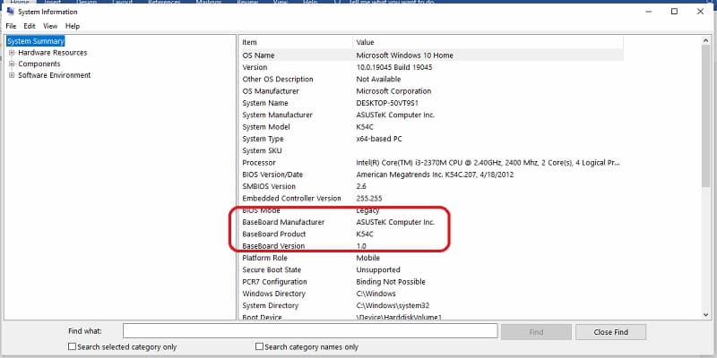
Task: Select the System Directory row
Action: point(432,305)
